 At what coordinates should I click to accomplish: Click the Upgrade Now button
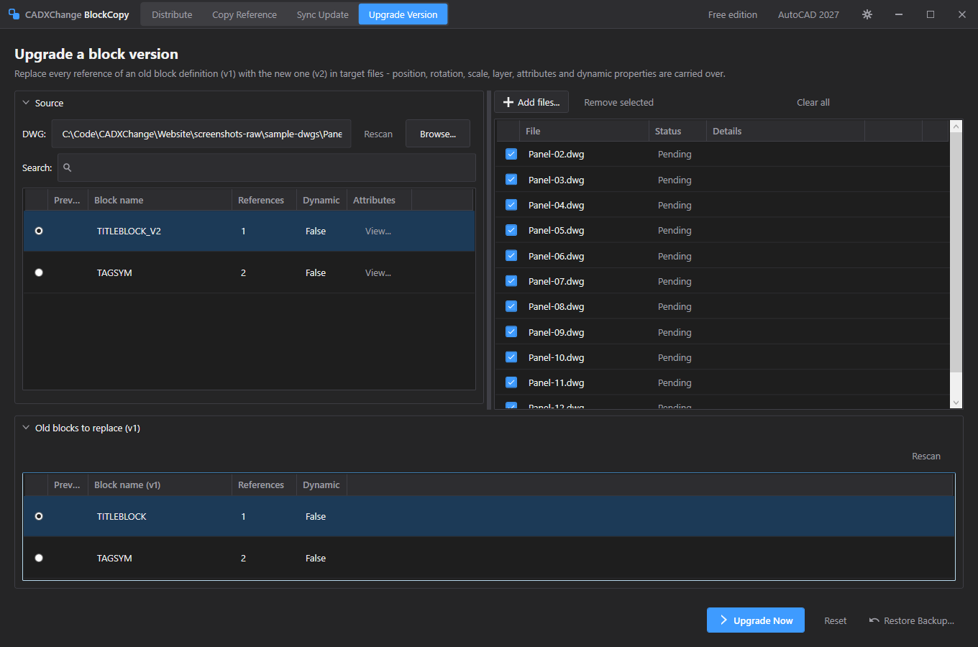[x=756, y=620]
